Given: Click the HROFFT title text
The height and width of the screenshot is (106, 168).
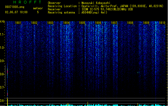Looking at the screenshot, I should pos(27,2).
